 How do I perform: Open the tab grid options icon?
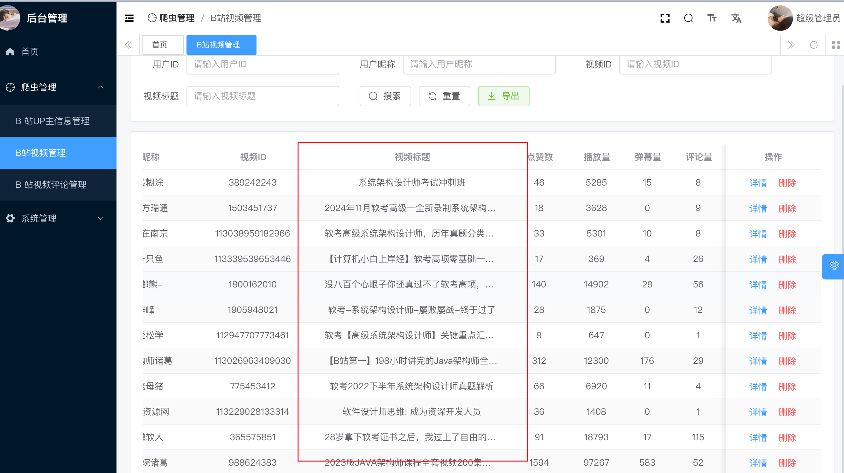click(x=836, y=45)
